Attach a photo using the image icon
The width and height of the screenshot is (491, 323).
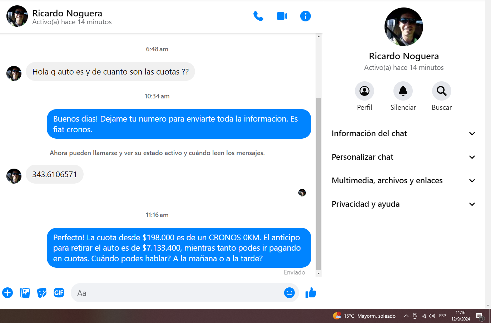click(25, 293)
